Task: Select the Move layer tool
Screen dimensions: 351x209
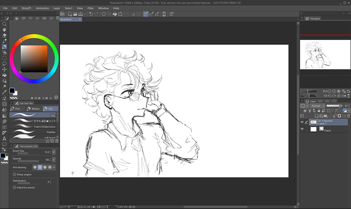Action: 4,69
